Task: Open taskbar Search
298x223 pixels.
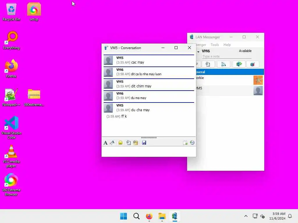Action: pyautogui.click(x=136, y=216)
